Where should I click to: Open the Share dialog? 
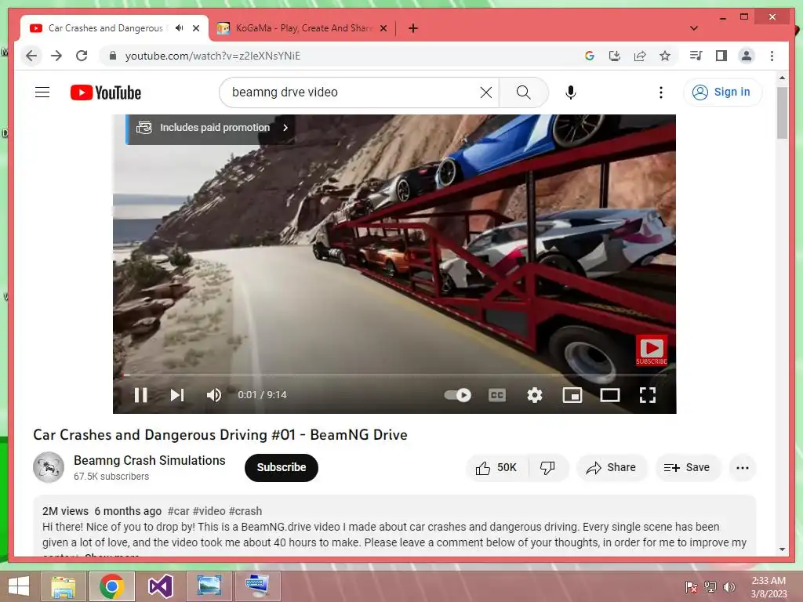(x=612, y=467)
